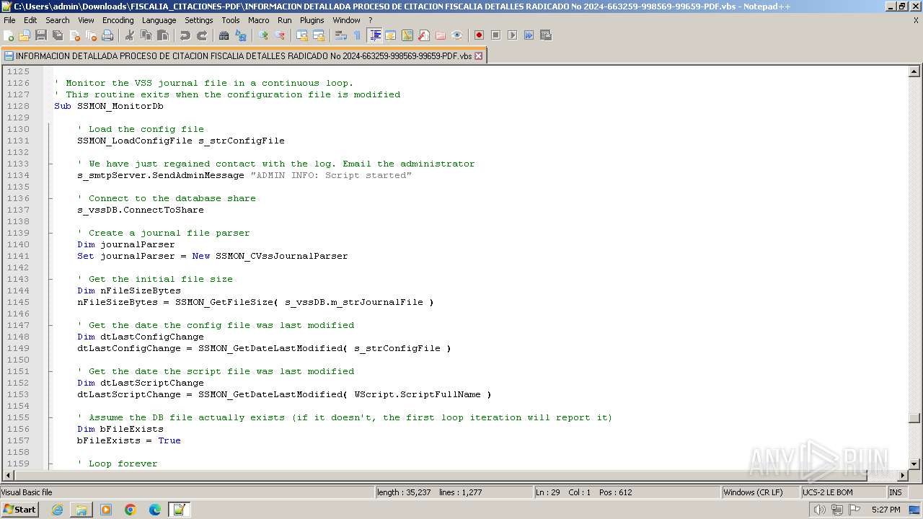Open the Language menu
Screen dimensions: 923x519
(x=159, y=20)
